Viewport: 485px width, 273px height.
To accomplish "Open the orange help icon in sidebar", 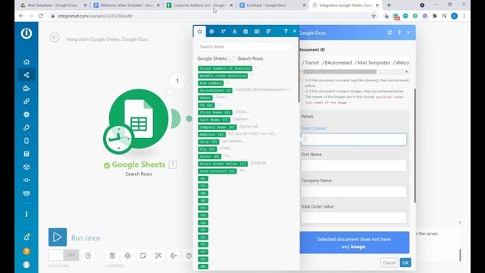I will click(x=27, y=251).
